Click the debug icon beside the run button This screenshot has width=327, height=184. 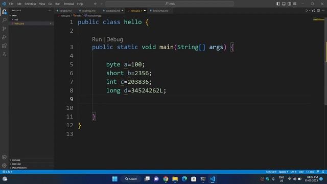313,10
